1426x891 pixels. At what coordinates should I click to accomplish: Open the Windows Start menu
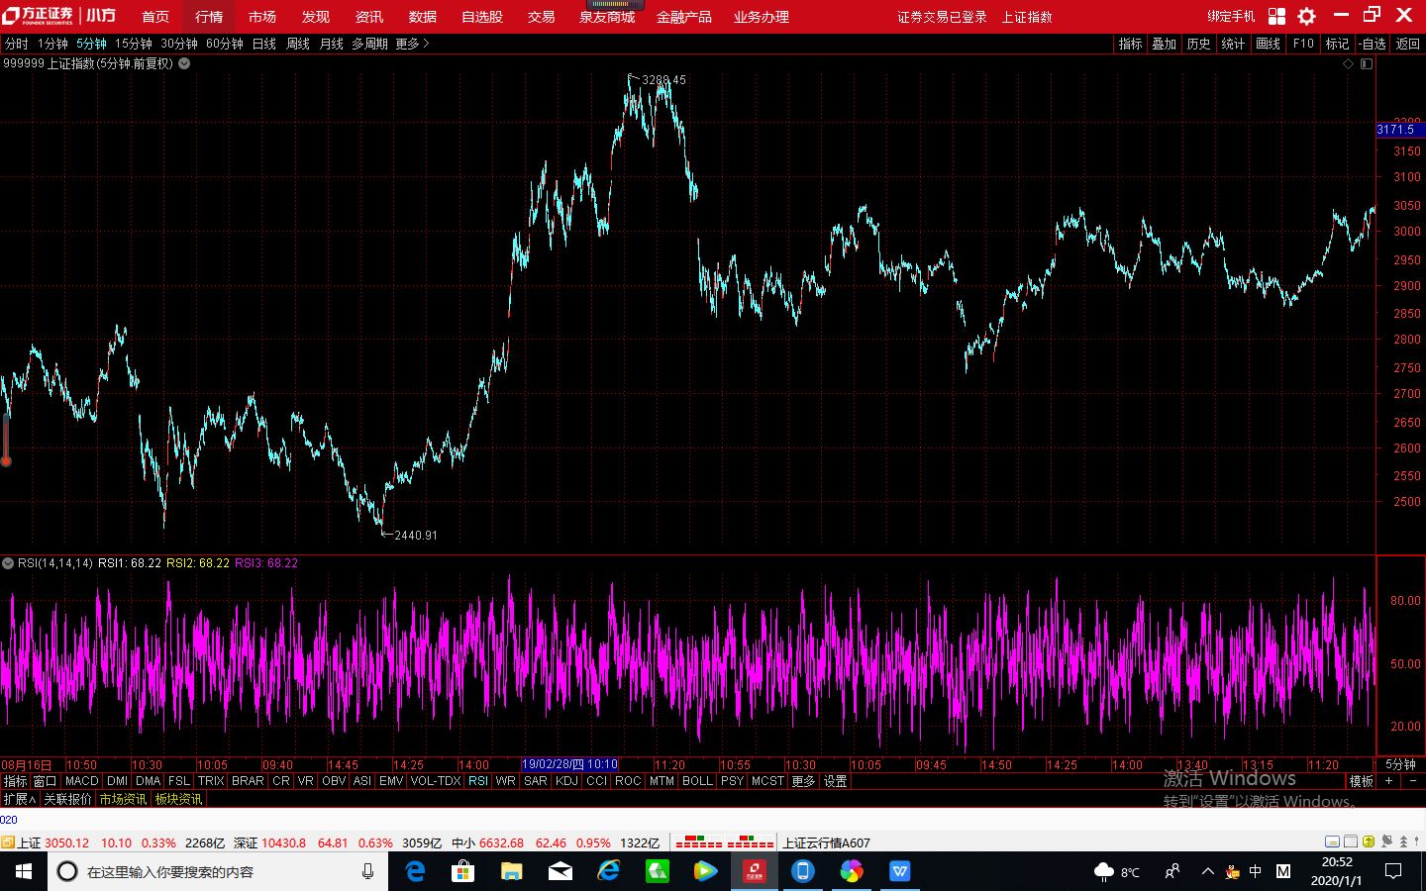click(x=24, y=871)
